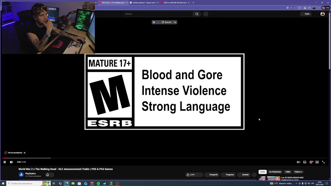Close the 'Ver los productos' overlay
331x186 pixels.
tap(25, 153)
